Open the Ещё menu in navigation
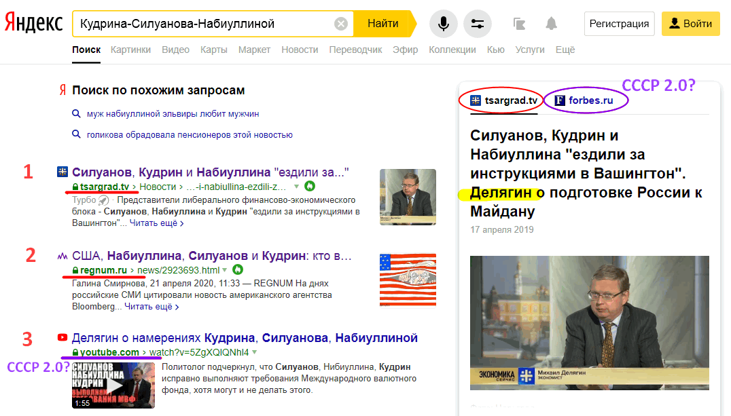 pyautogui.click(x=565, y=50)
